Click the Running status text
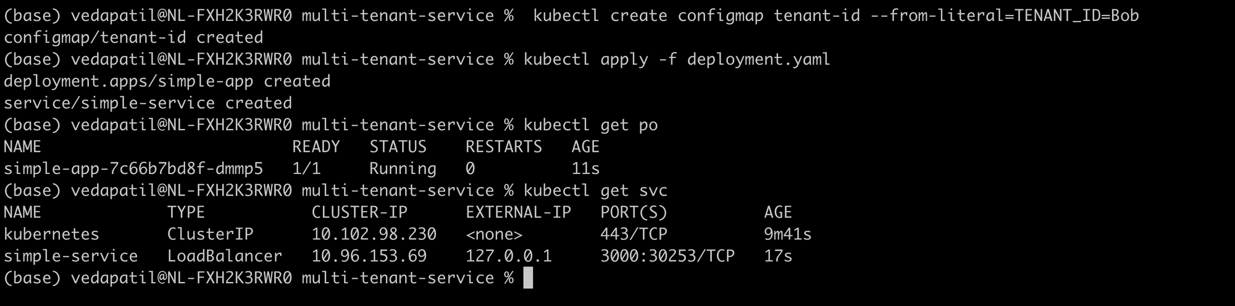 click(403, 168)
